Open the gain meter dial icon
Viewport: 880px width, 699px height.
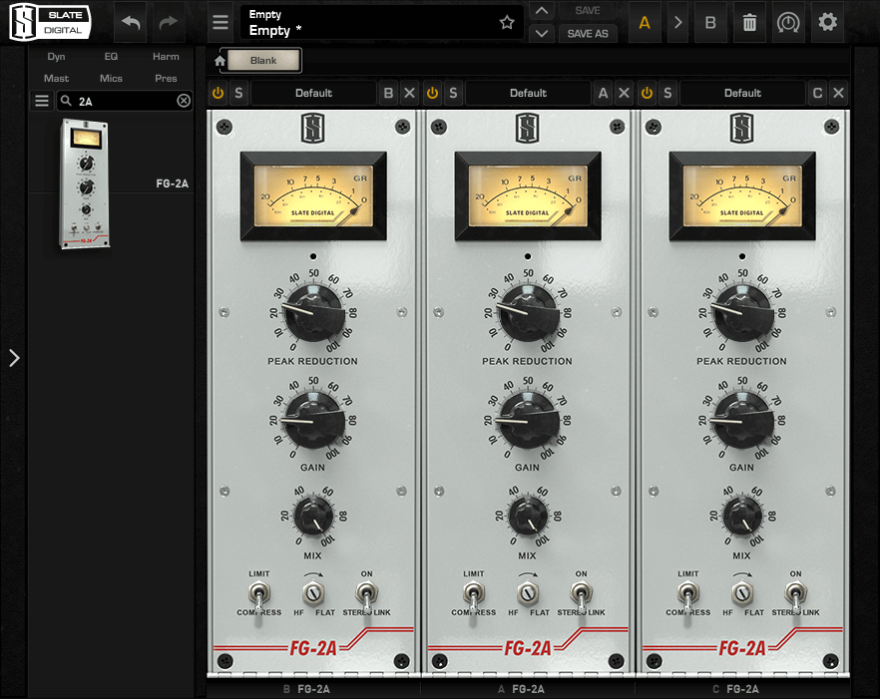coord(788,23)
